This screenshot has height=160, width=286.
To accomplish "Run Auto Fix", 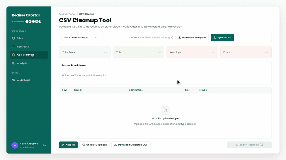I will [x=68, y=145].
